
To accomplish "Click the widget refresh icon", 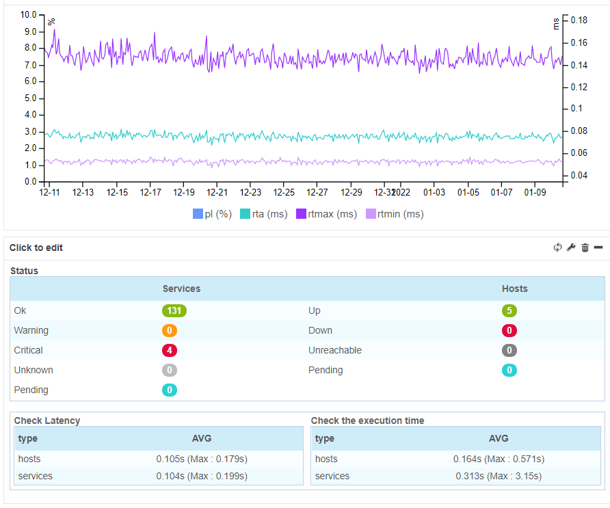I will coord(557,248).
